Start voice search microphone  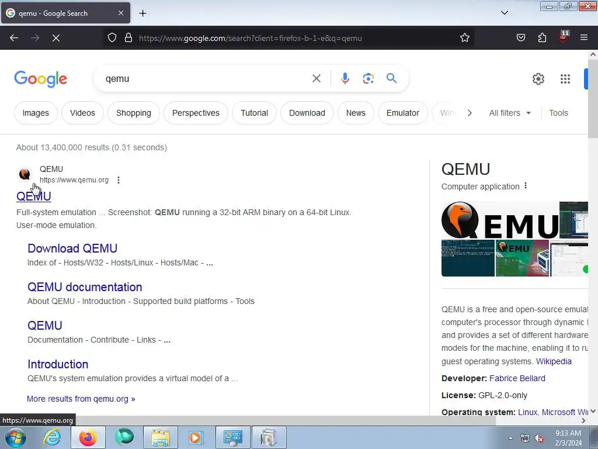[x=345, y=79]
